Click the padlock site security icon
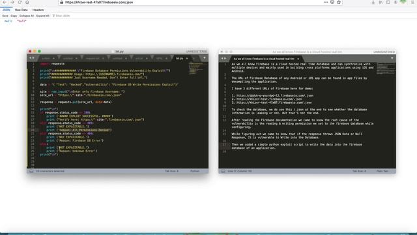This screenshot has width=417, height=235. 62,2
